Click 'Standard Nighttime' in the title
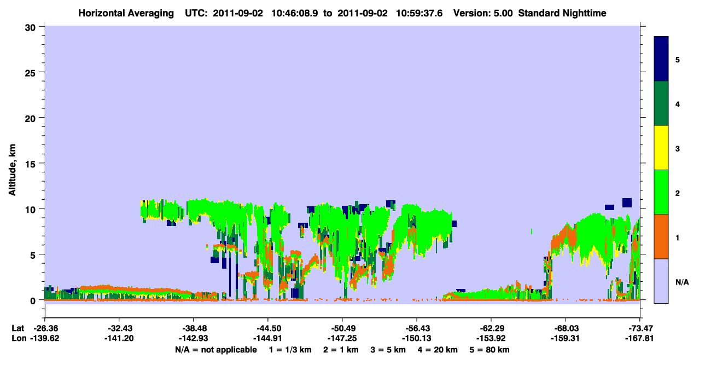711x365 pixels. pyautogui.click(x=562, y=13)
